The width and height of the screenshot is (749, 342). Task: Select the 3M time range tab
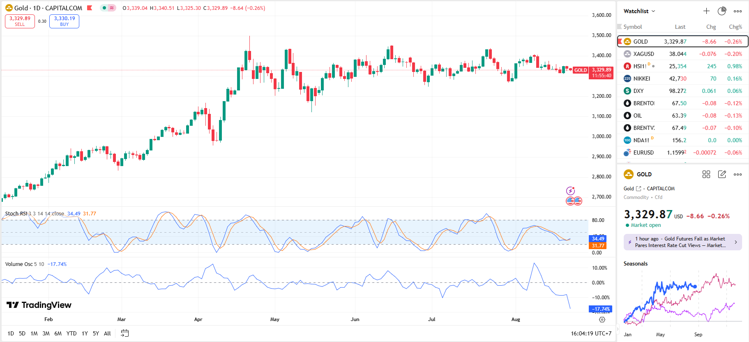tap(46, 333)
